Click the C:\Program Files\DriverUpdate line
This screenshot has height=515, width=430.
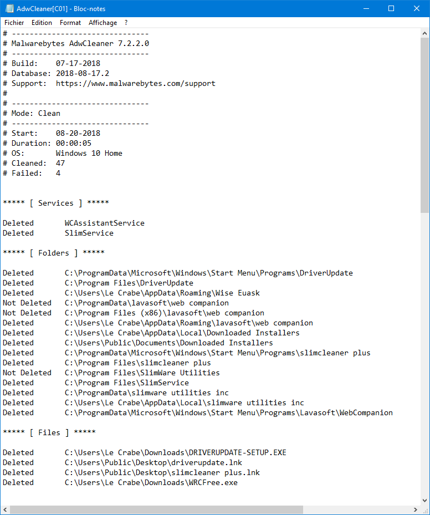(x=129, y=283)
